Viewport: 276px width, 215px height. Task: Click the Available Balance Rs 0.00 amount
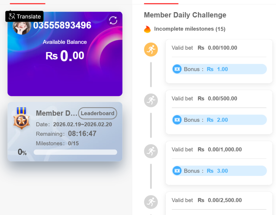click(65, 56)
